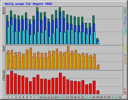
Task: Click day label 12 on the x-axis
Action: click(49, 97)
